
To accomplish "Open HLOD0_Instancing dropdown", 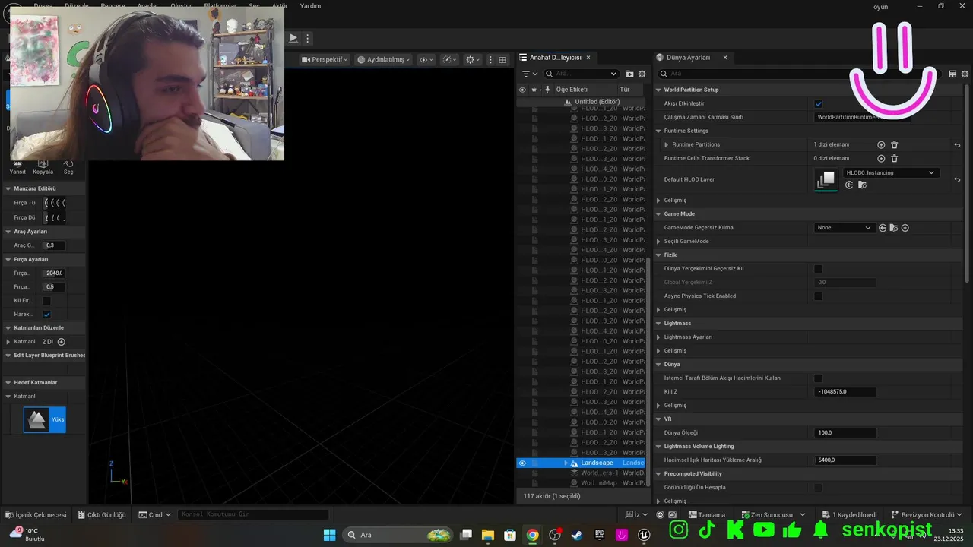I will click(x=891, y=172).
